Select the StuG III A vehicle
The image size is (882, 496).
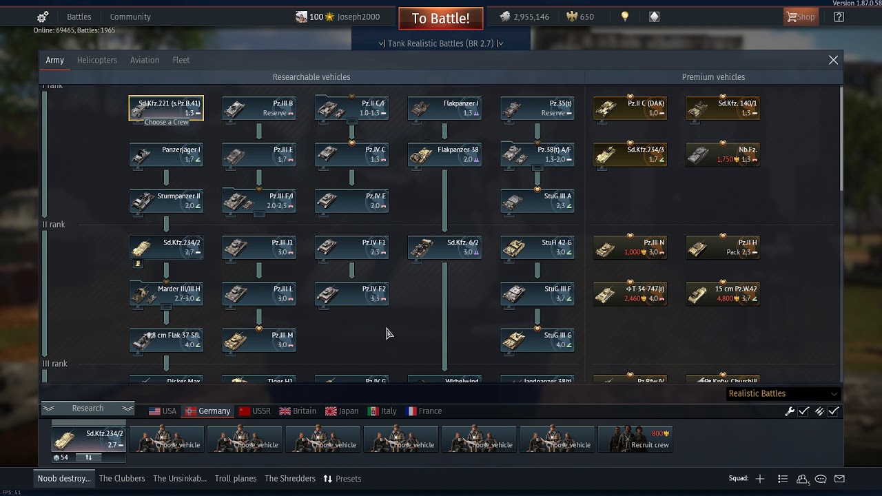pos(537,200)
